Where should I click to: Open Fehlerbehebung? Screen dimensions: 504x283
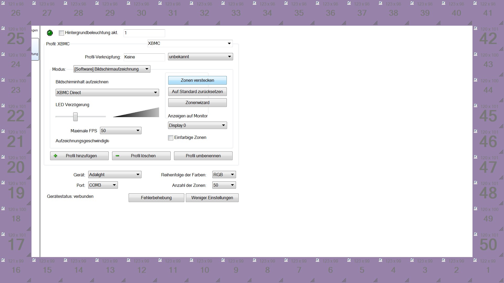pos(156,198)
